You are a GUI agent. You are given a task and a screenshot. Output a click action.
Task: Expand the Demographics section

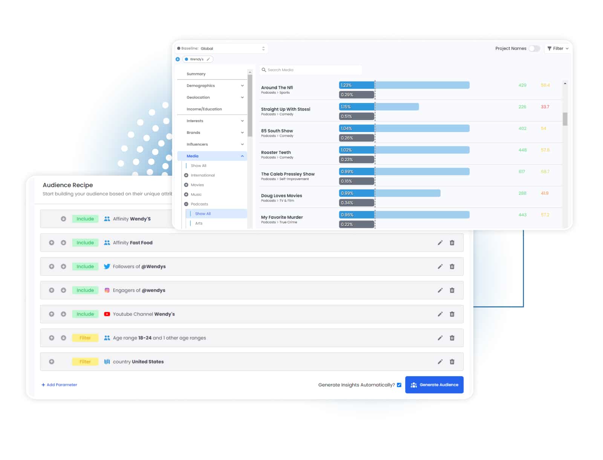[212, 86]
